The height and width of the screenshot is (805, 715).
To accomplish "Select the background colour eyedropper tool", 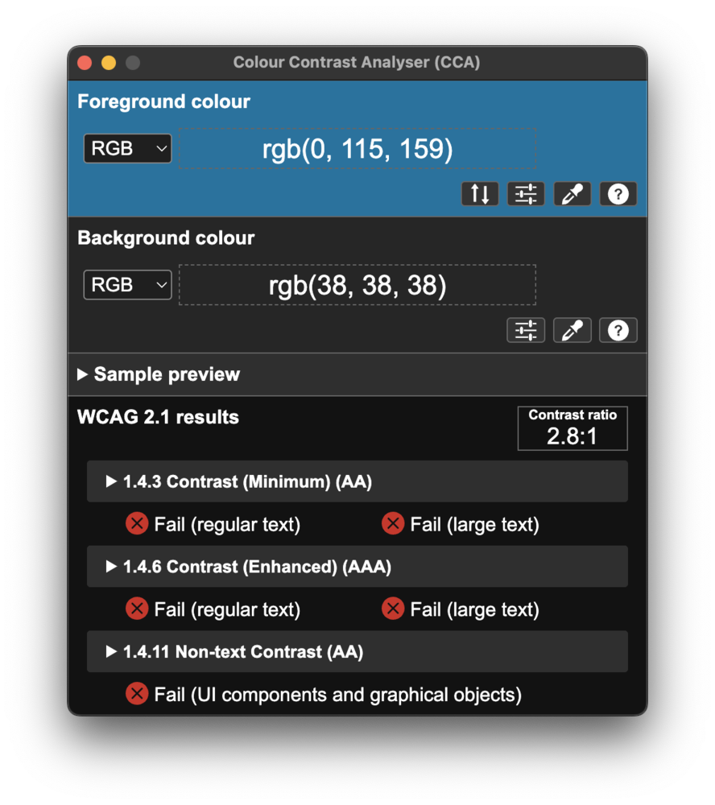I will [572, 330].
